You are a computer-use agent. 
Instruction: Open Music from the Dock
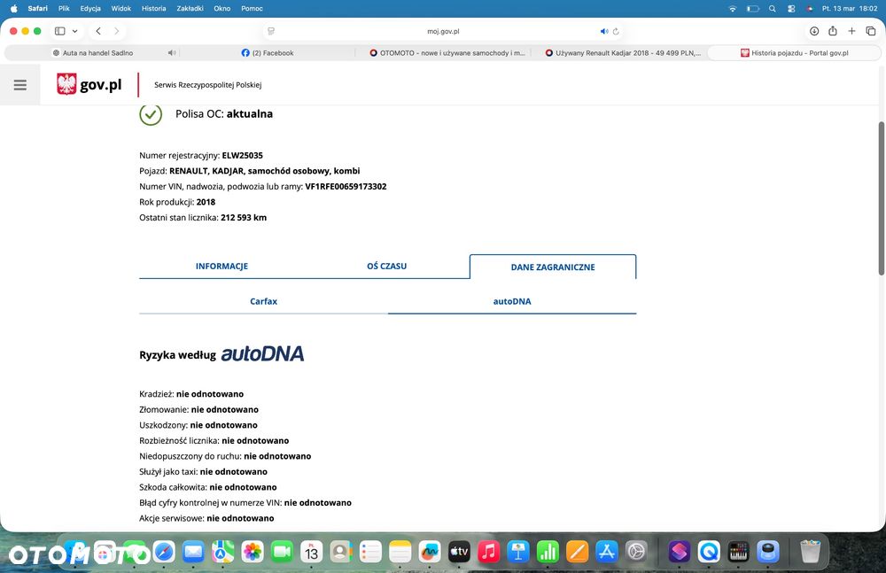[x=489, y=552]
